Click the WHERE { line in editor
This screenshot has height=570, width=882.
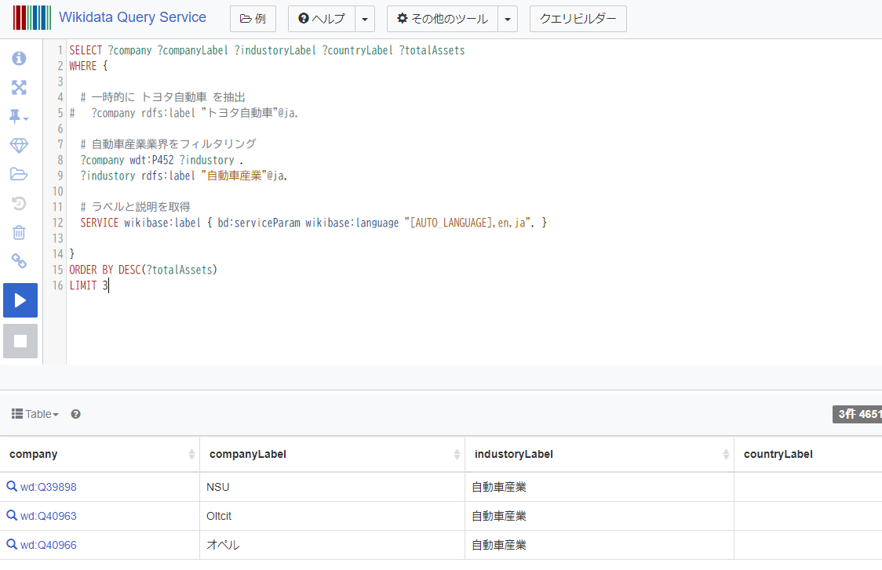89,66
